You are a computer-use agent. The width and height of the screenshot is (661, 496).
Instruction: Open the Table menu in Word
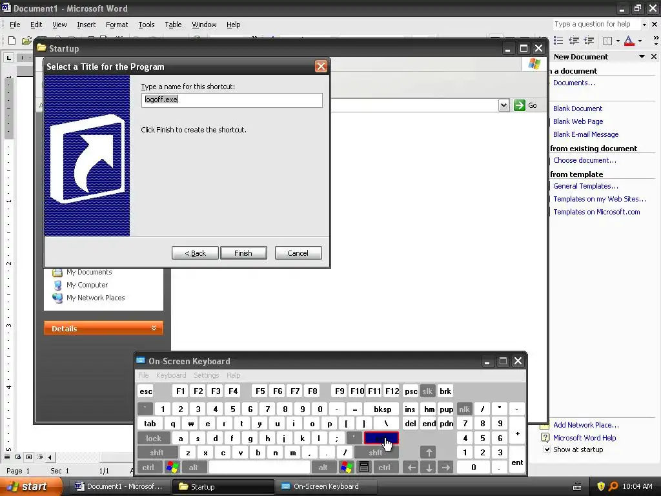173,25
